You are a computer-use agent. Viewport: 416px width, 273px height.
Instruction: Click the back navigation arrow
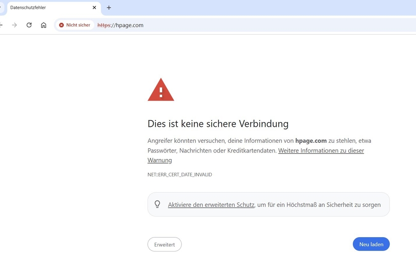[1, 25]
